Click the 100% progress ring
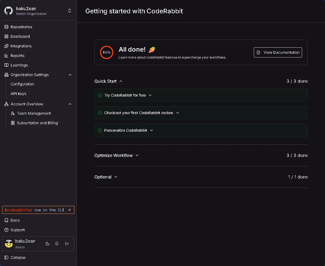The image size is (325, 266). click(x=107, y=52)
